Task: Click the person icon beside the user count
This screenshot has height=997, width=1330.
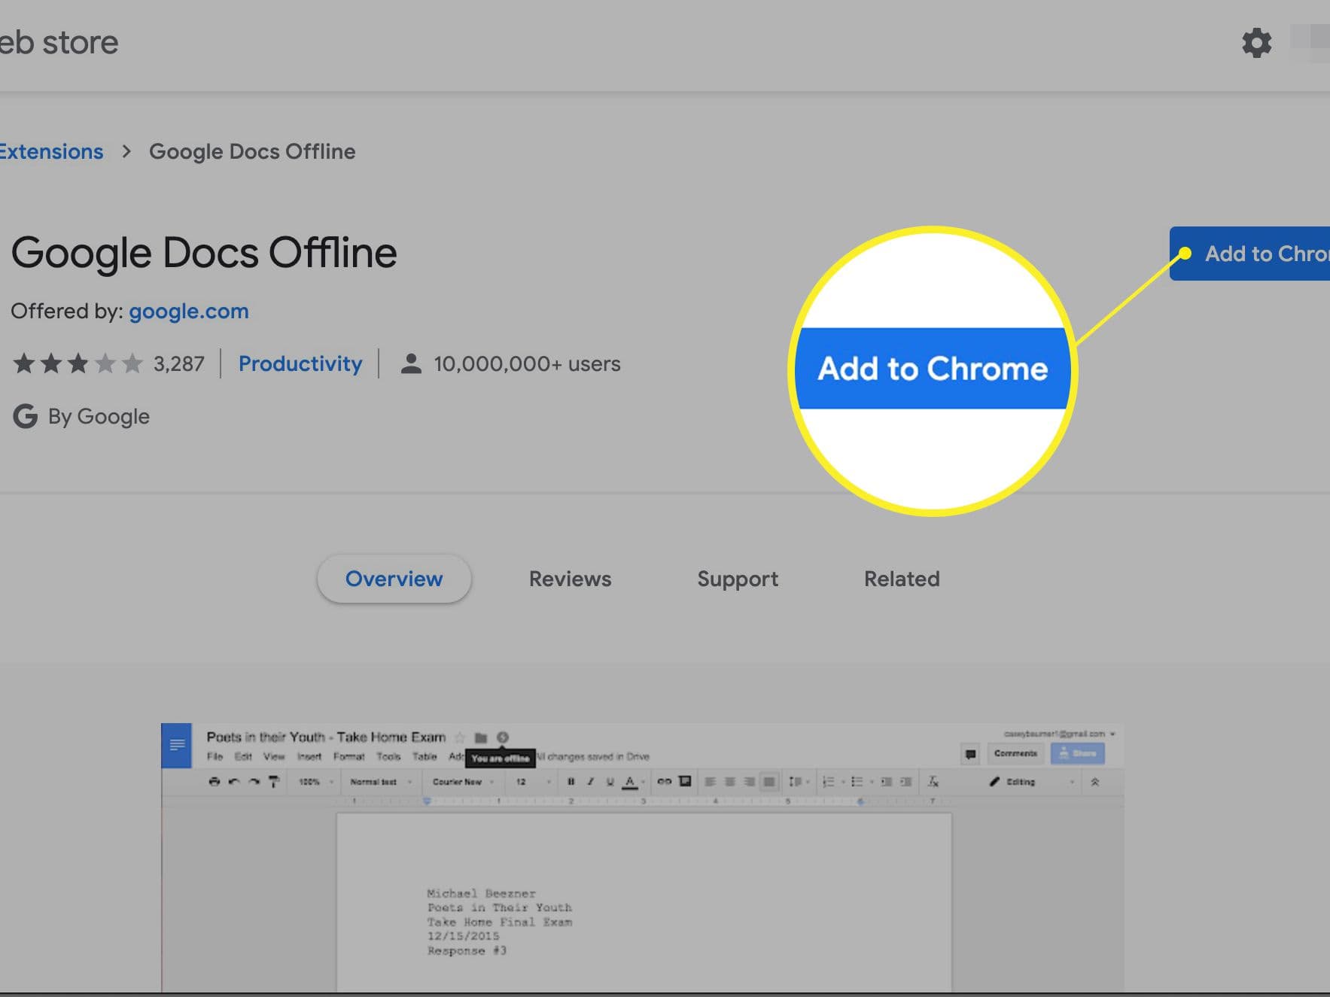Action: [x=411, y=364]
